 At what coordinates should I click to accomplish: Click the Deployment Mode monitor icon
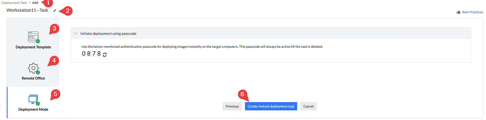(x=33, y=99)
